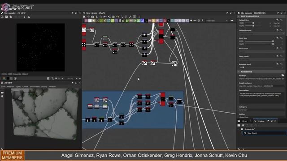The image size is (287, 161).
Task: Click the RGB color channels icon in 2D View
Action: [4, 79]
